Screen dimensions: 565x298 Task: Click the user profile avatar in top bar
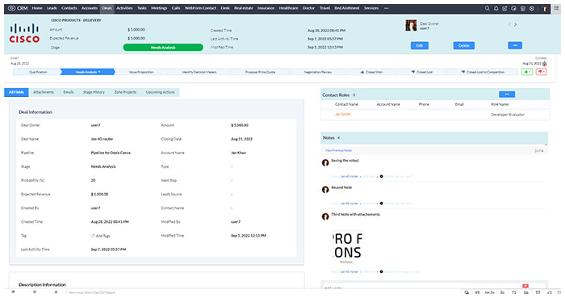click(545, 8)
